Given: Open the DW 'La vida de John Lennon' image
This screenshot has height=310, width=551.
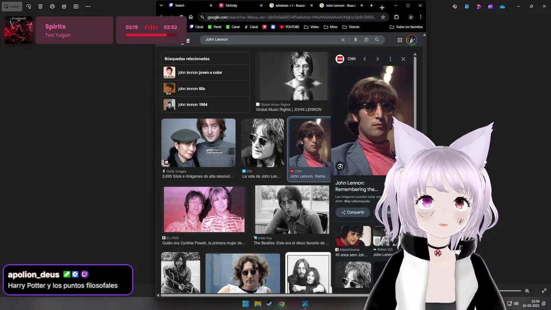Looking at the screenshot, I should pyautogui.click(x=262, y=143).
